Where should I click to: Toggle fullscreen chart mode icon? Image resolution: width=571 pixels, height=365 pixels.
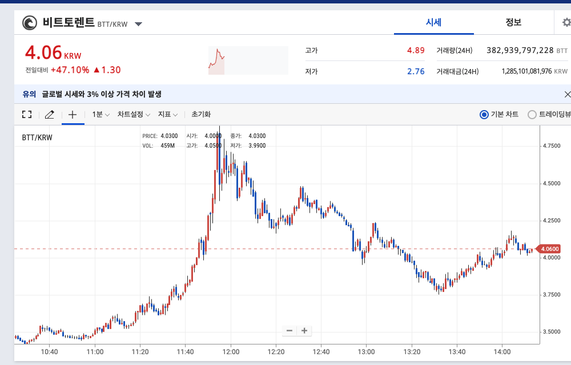[27, 115]
